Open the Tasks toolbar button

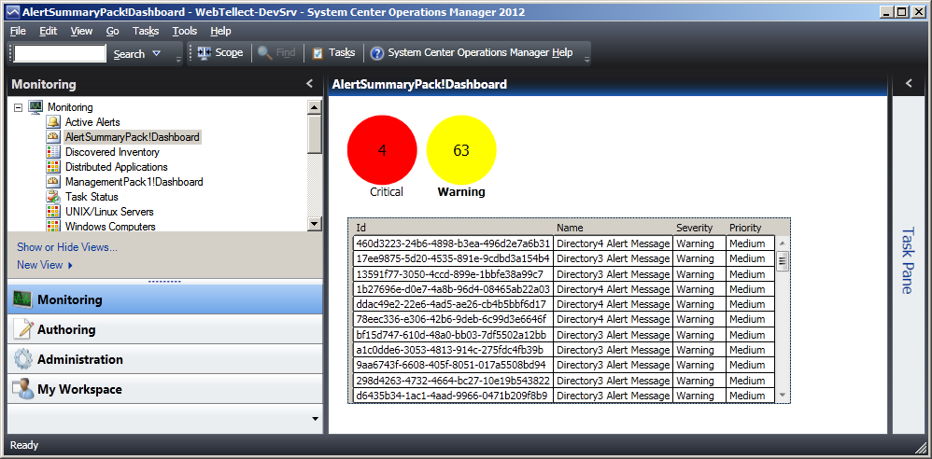click(x=333, y=53)
